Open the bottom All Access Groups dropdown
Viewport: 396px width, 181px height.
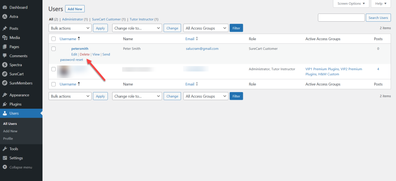pyautogui.click(x=206, y=96)
